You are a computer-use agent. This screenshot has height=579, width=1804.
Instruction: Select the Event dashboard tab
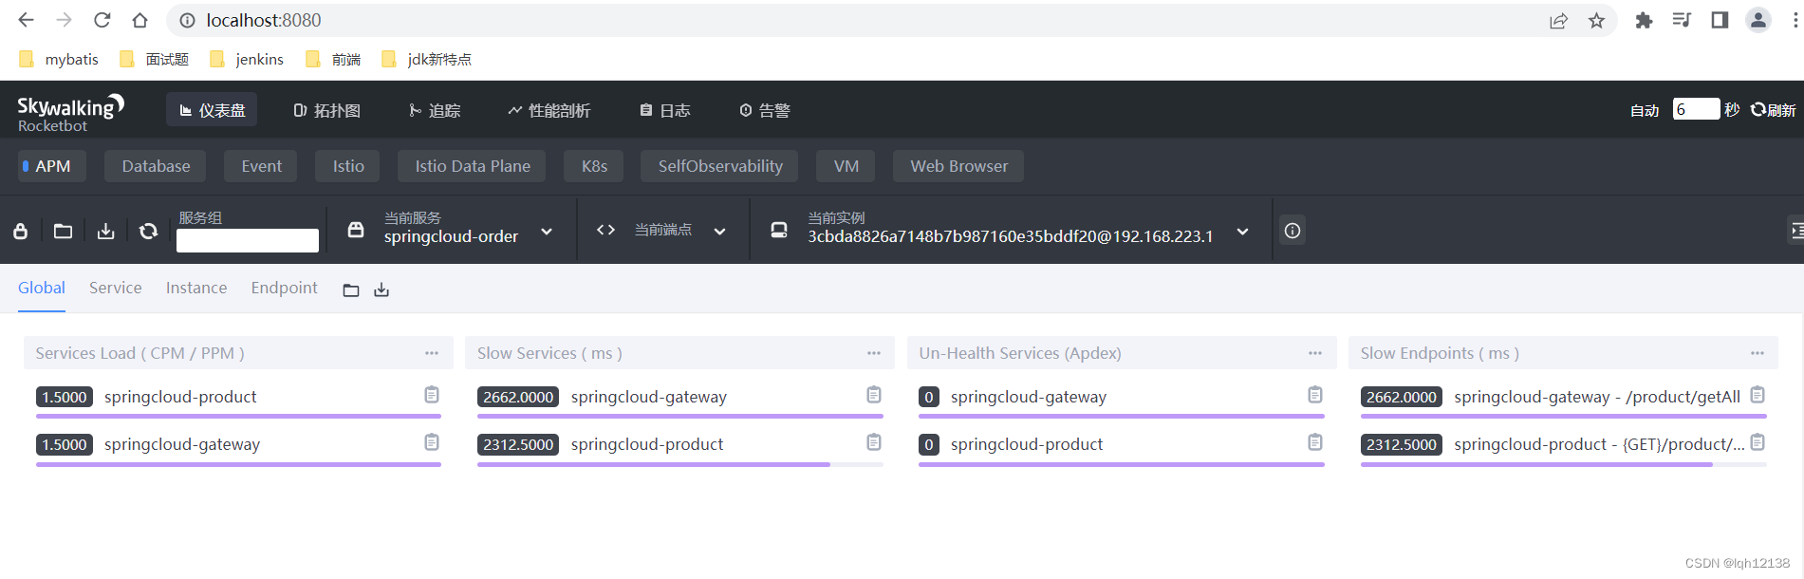pyautogui.click(x=261, y=166)
